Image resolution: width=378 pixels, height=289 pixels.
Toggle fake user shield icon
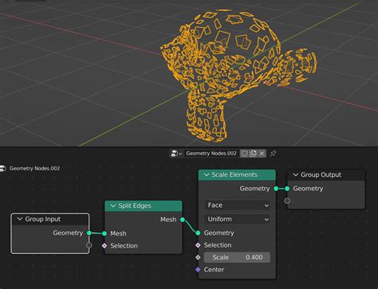click(x=244, y=154)
